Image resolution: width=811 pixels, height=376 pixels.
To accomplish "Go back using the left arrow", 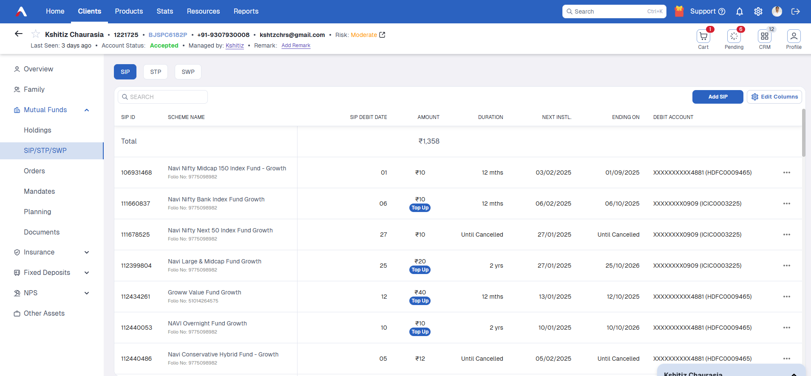I will (x=19, y=34).
